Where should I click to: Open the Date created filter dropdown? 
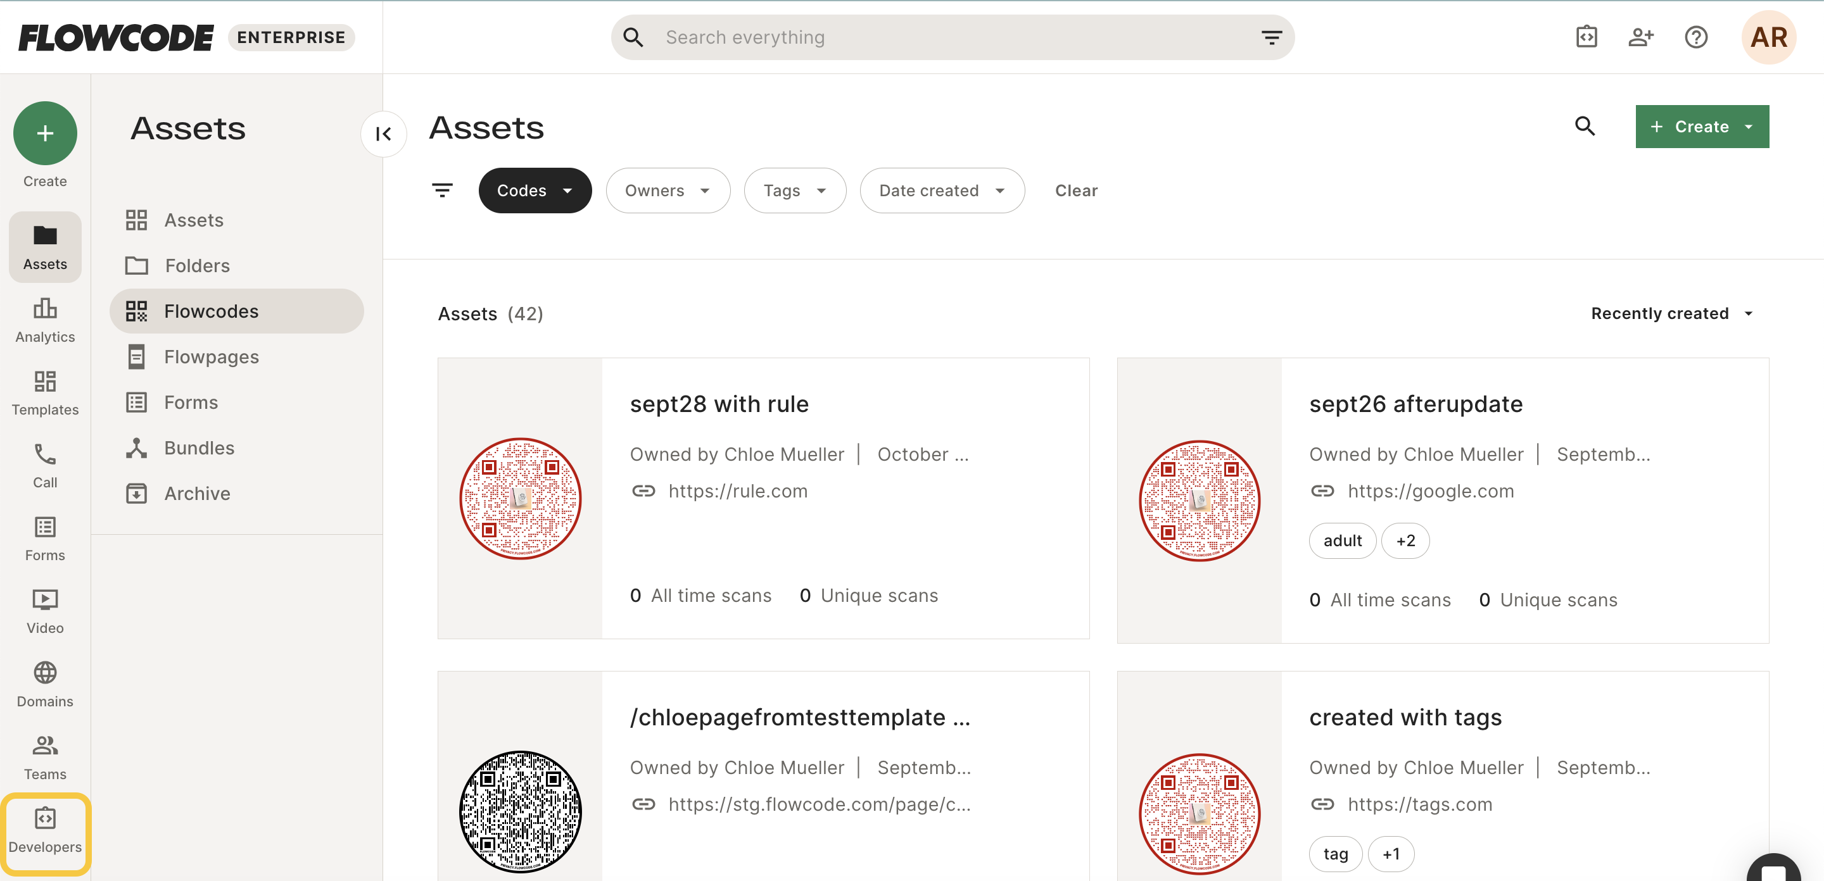(942, 191)
